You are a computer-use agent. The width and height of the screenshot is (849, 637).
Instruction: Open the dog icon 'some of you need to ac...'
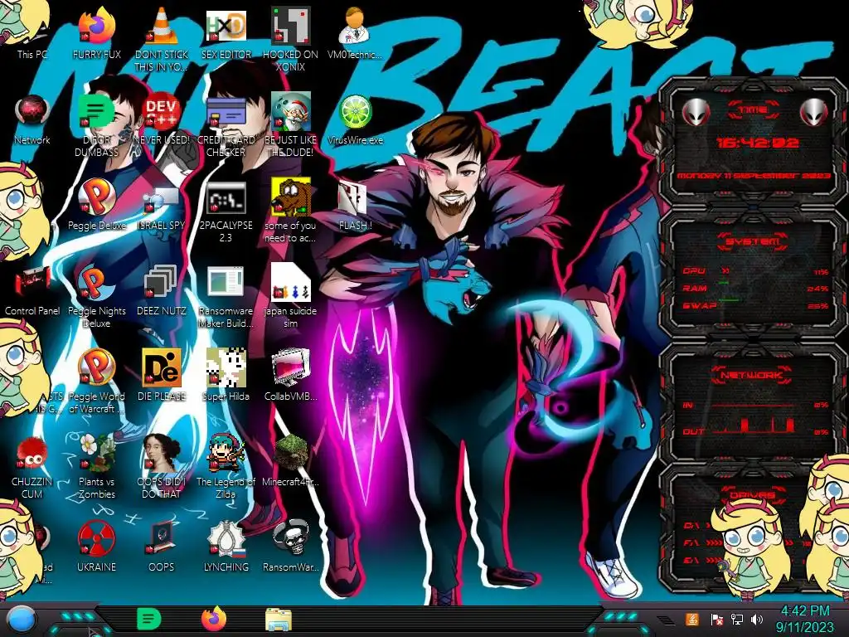point(291,212)
